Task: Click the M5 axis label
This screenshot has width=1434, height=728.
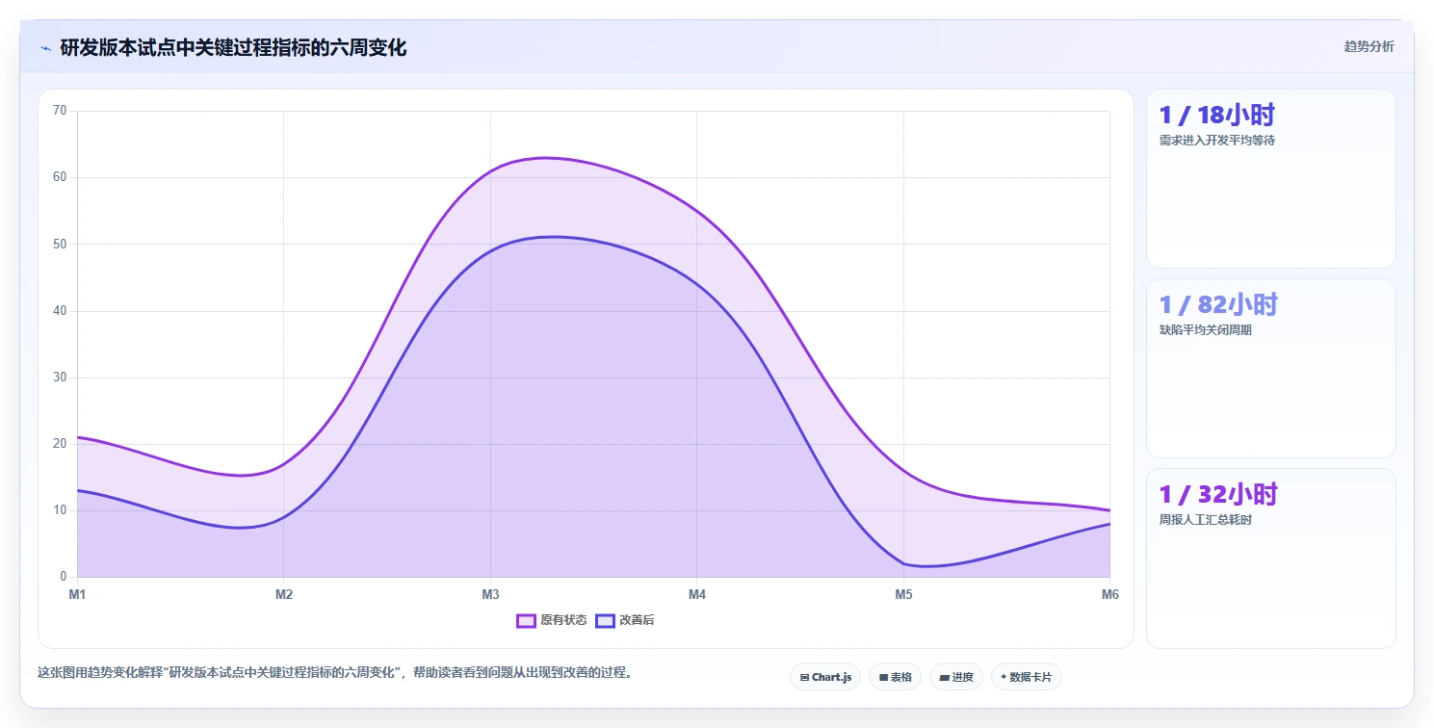Action: 903,594
